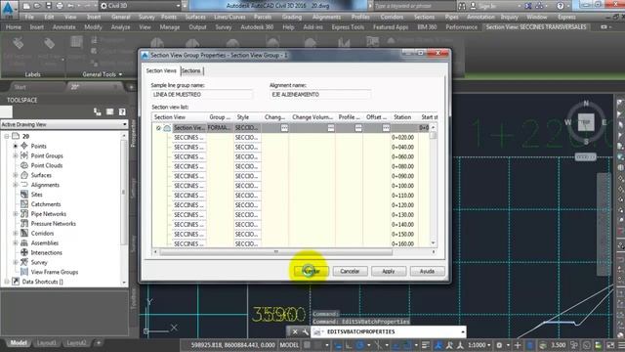
Task: Click the ellipsis button in Profile column first row
Action: tap(358, 128)
